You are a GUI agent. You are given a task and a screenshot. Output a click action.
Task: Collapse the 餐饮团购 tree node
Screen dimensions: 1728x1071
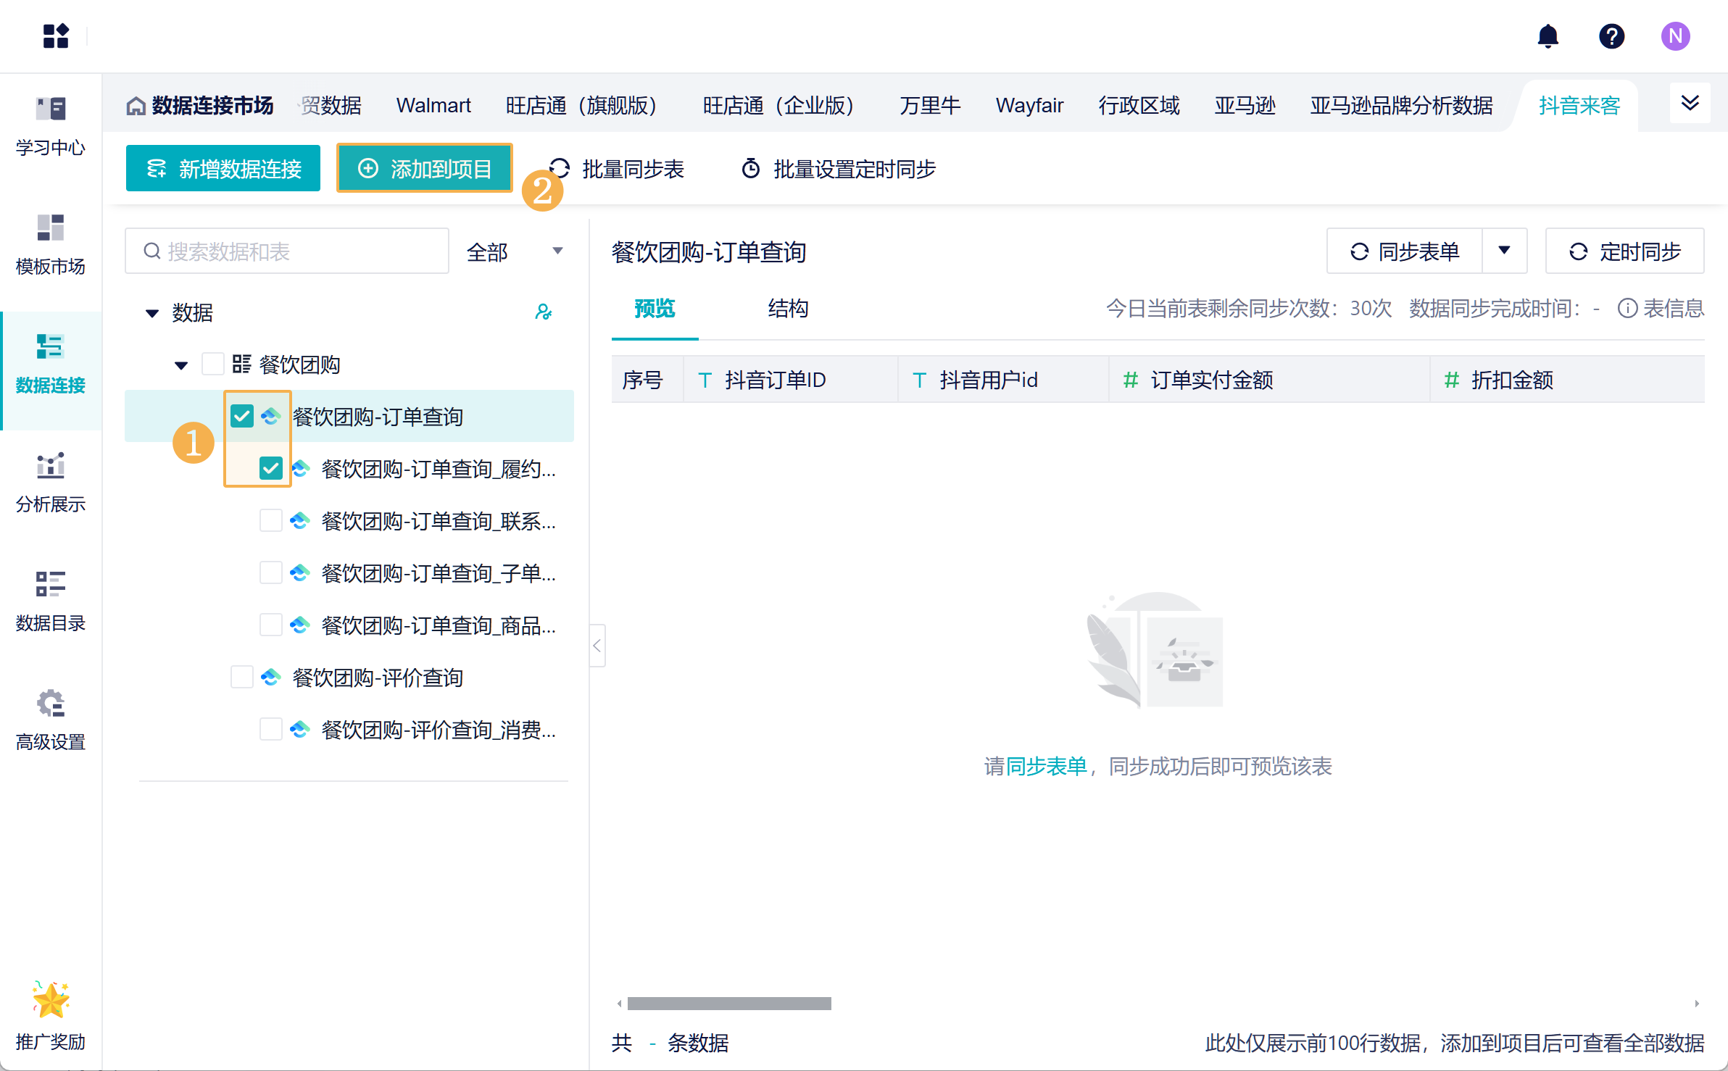181,364
